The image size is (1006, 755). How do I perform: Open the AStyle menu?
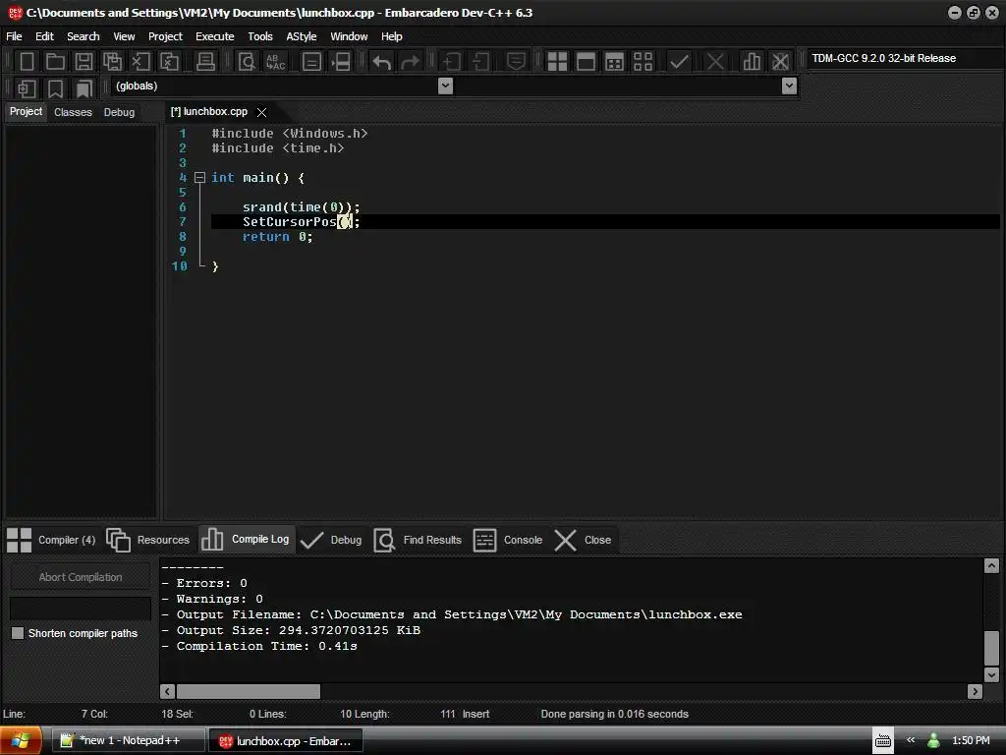302,36
